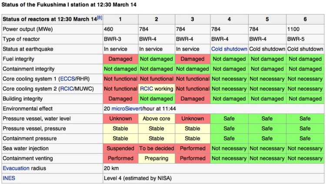Click 'Unknown' water level cell for reactor 1

coord(120,119)
